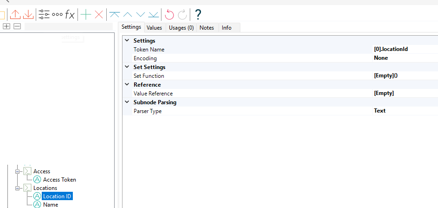This screenshot has height=208, width=438.
Task: Expand all tree nodes with plus button
Action: [6, 26]
